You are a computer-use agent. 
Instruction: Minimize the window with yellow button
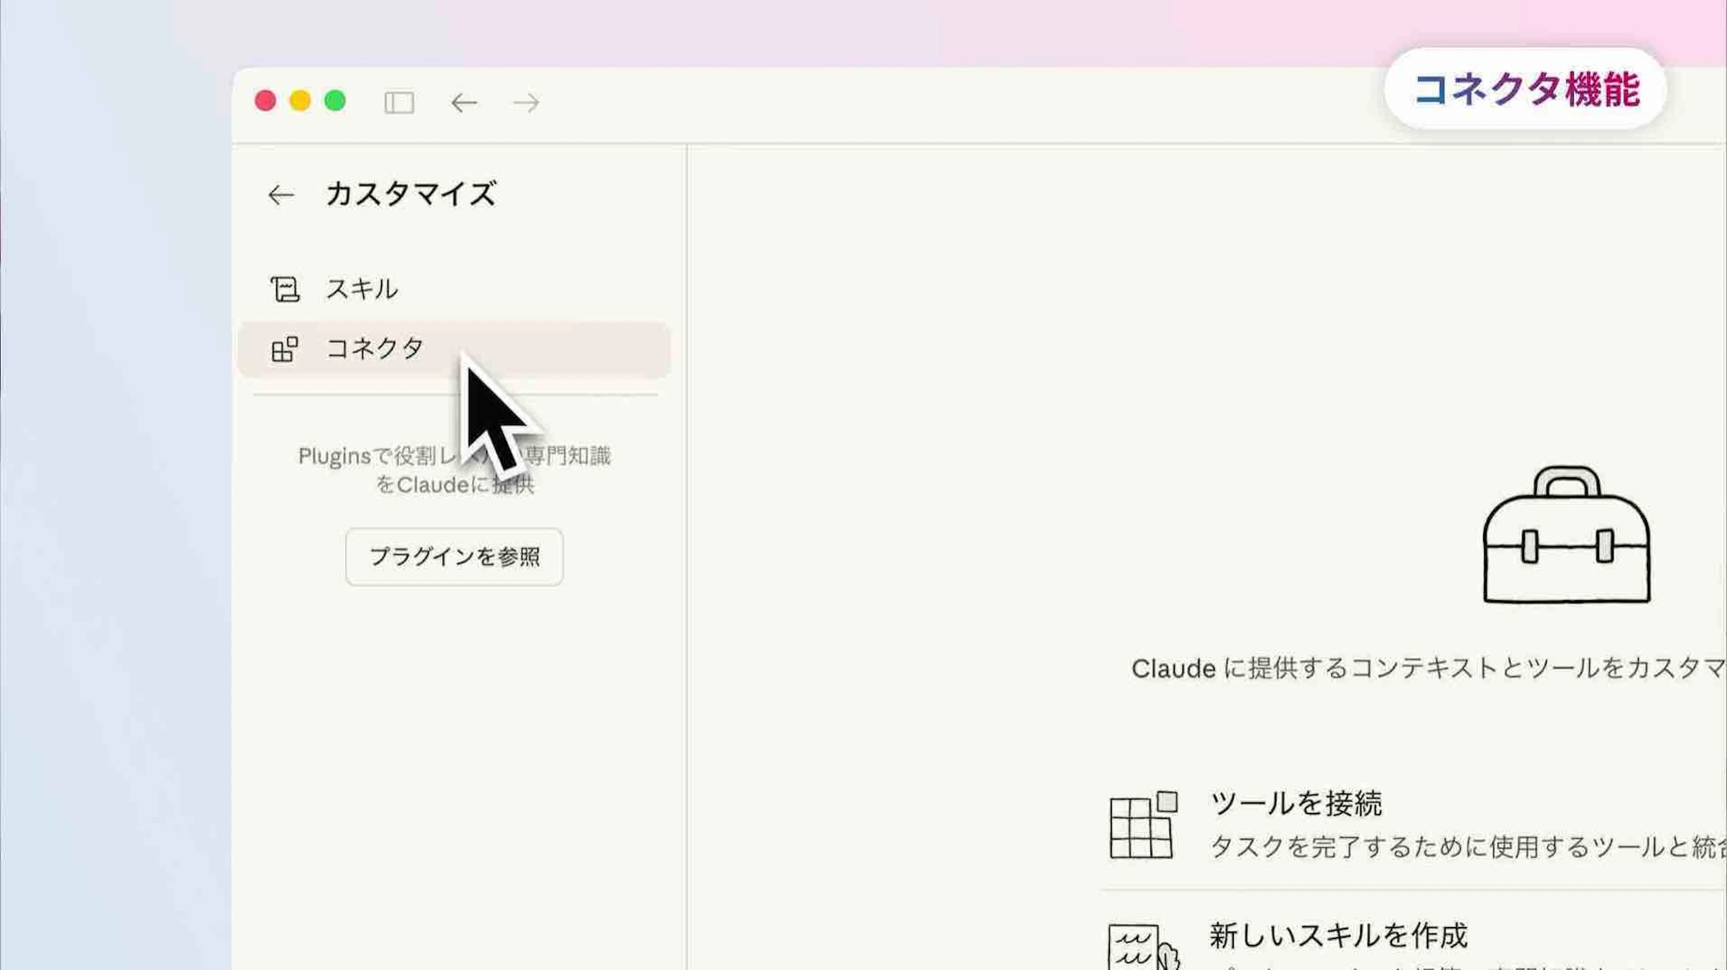coord(300,101)
